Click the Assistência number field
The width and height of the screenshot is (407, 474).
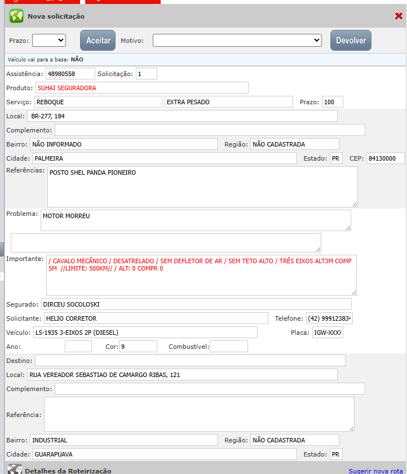70,74
